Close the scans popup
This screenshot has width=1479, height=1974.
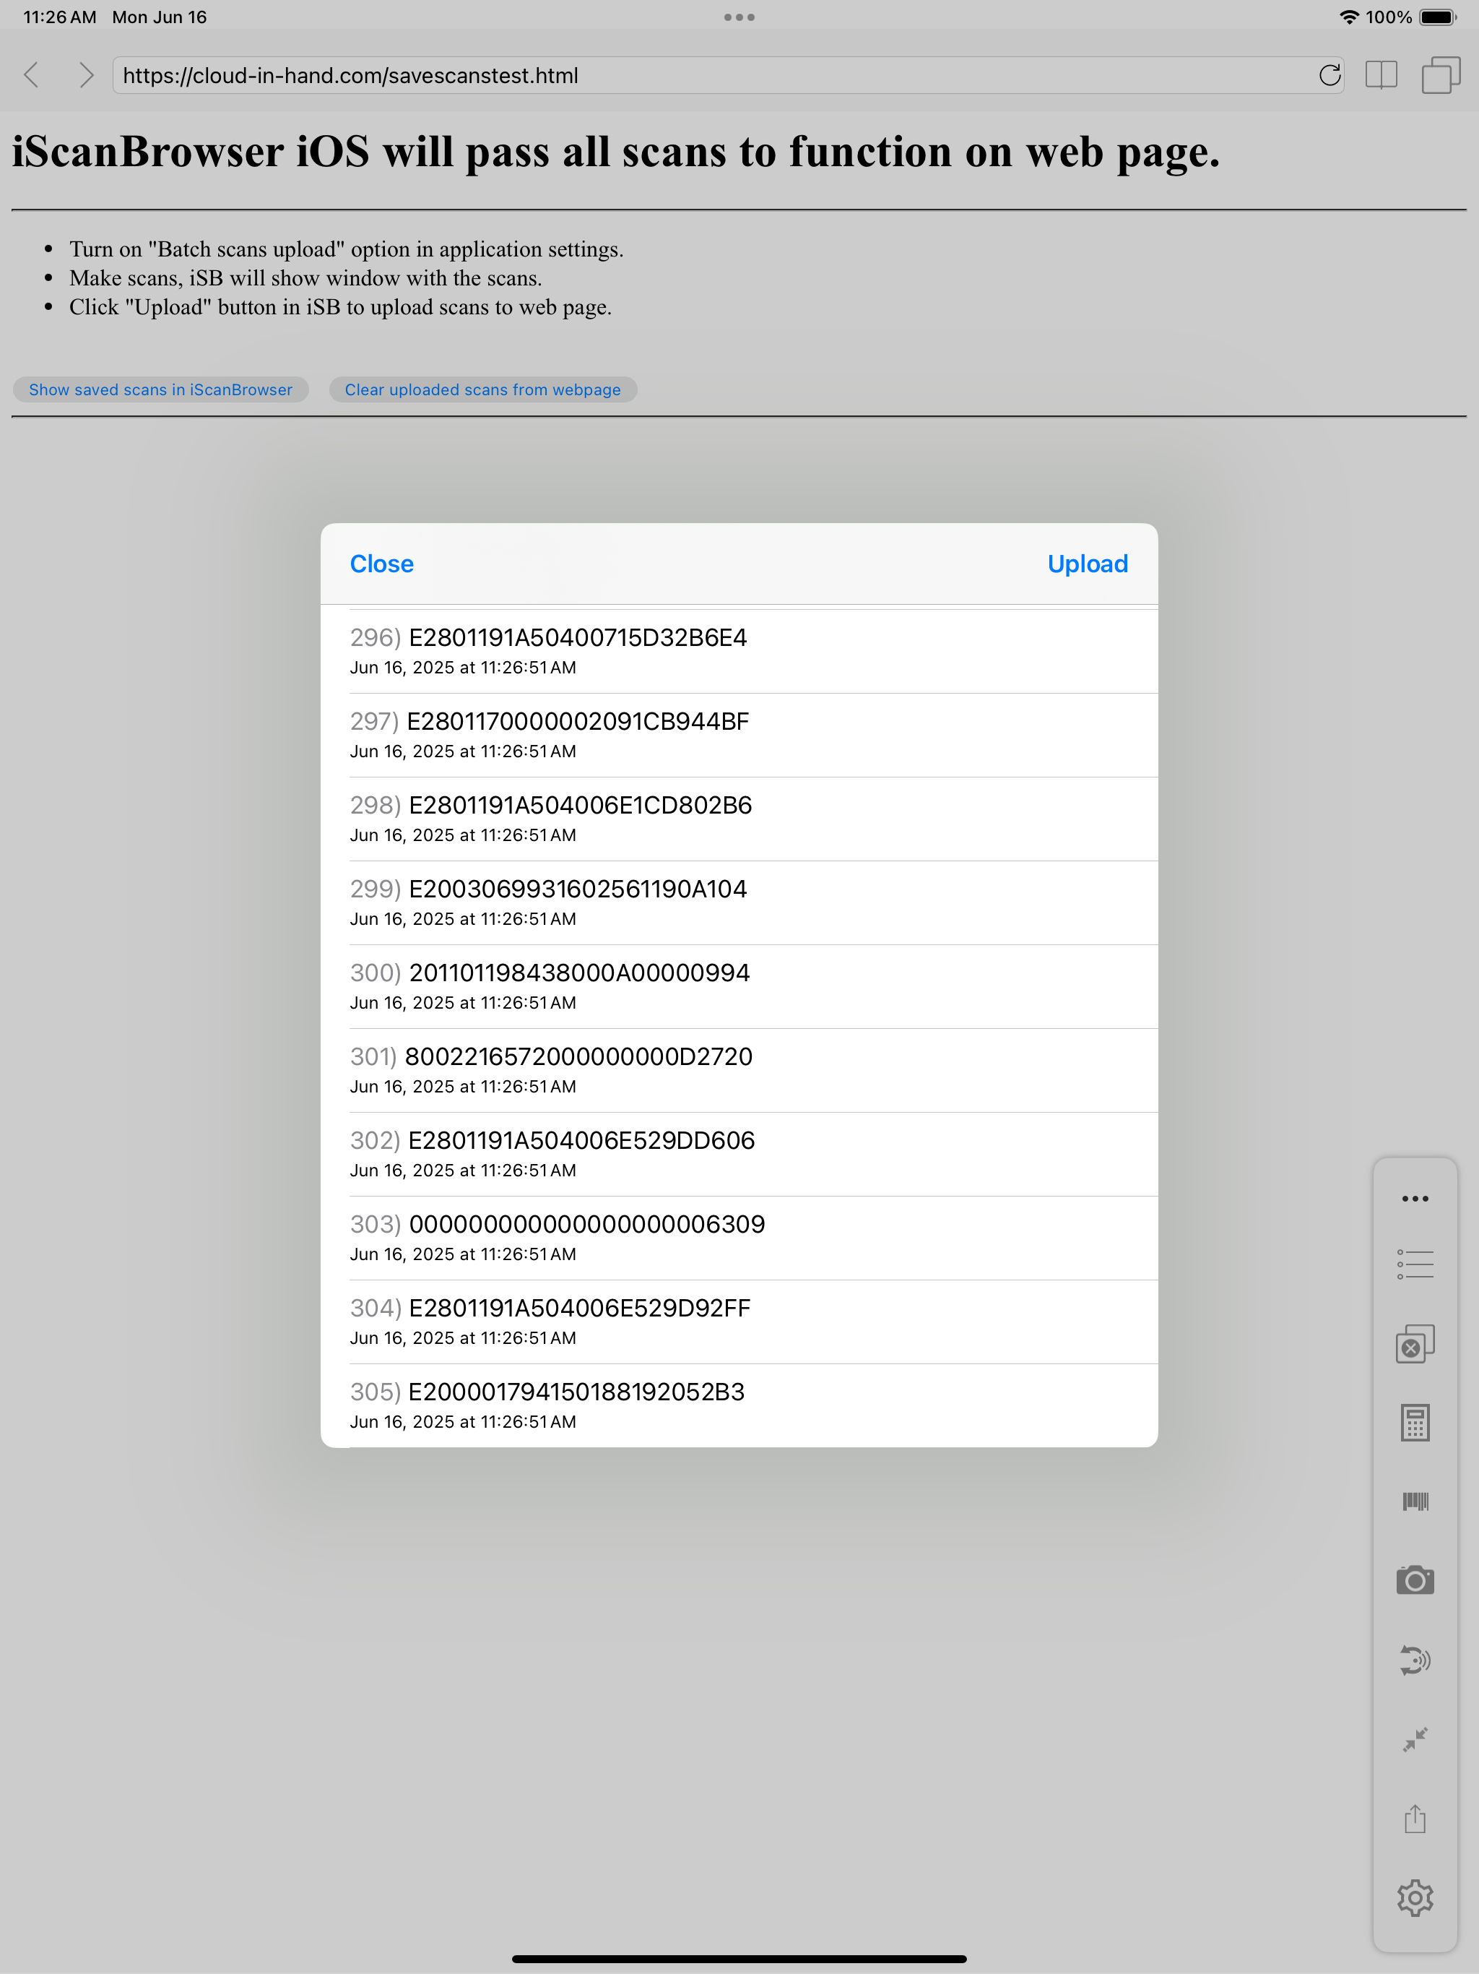[382, 564]
